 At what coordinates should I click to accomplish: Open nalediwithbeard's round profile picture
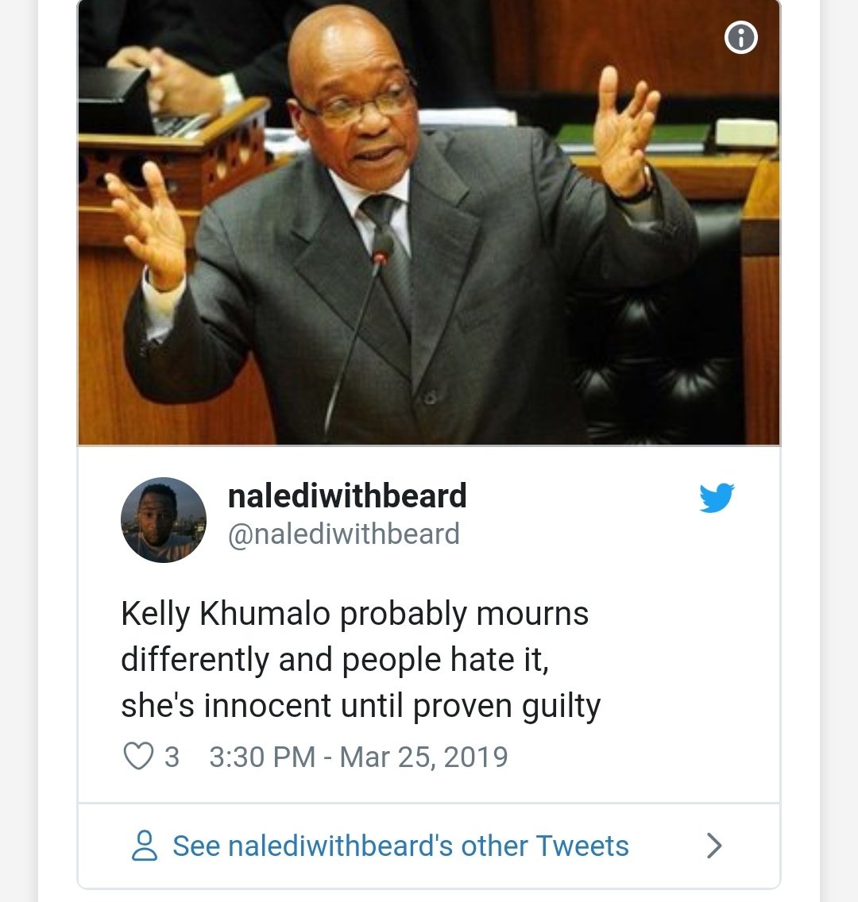[x=164, y=520]
